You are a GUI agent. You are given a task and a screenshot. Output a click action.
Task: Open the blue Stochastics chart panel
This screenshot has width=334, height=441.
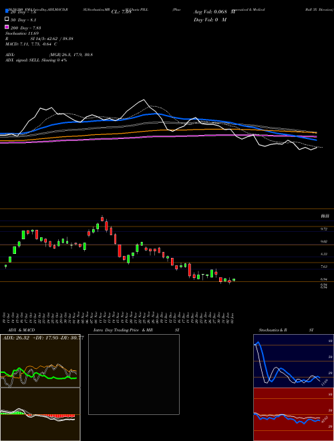[x=293, y=361]
